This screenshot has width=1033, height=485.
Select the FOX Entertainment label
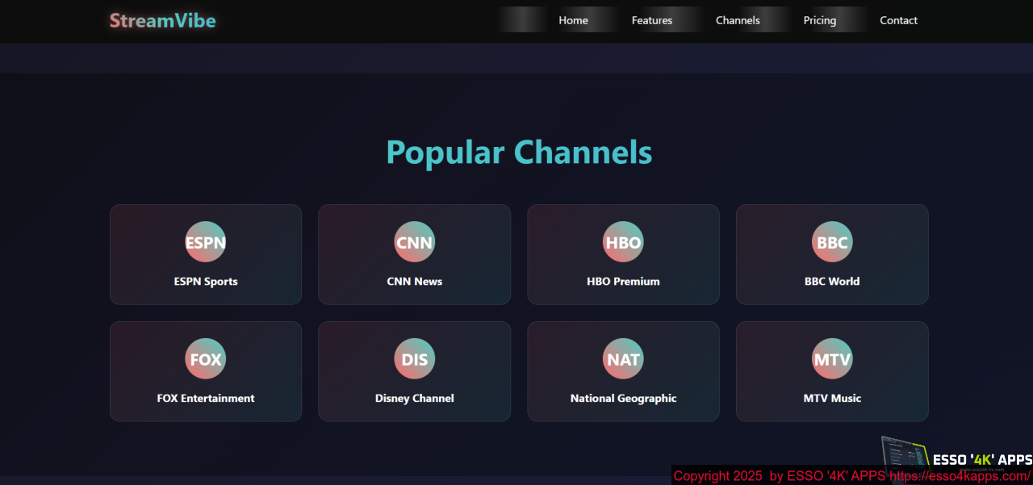click(x=206, y=399)
